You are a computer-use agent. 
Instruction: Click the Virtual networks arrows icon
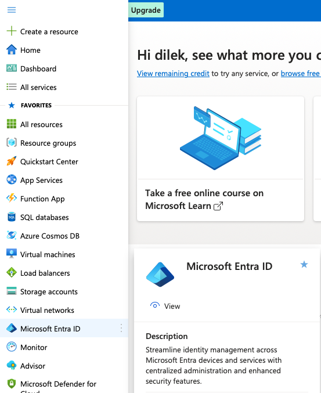click(x=12, y=310)
